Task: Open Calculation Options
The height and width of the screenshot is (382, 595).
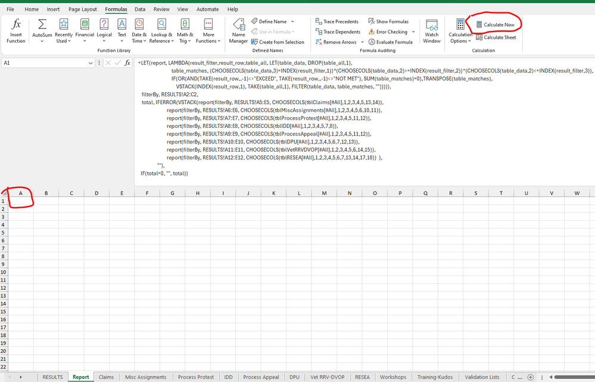Action: pyautogui.click(x=460, y=31)
